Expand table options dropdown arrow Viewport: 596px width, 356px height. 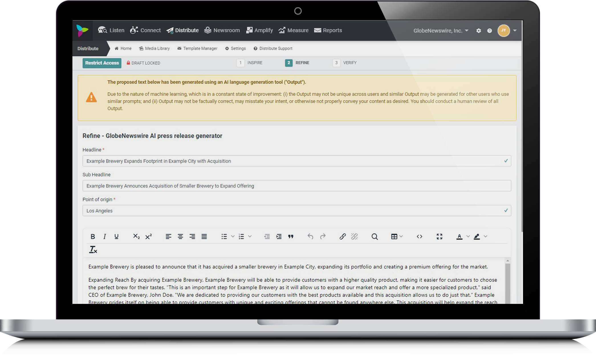point(401,236)
